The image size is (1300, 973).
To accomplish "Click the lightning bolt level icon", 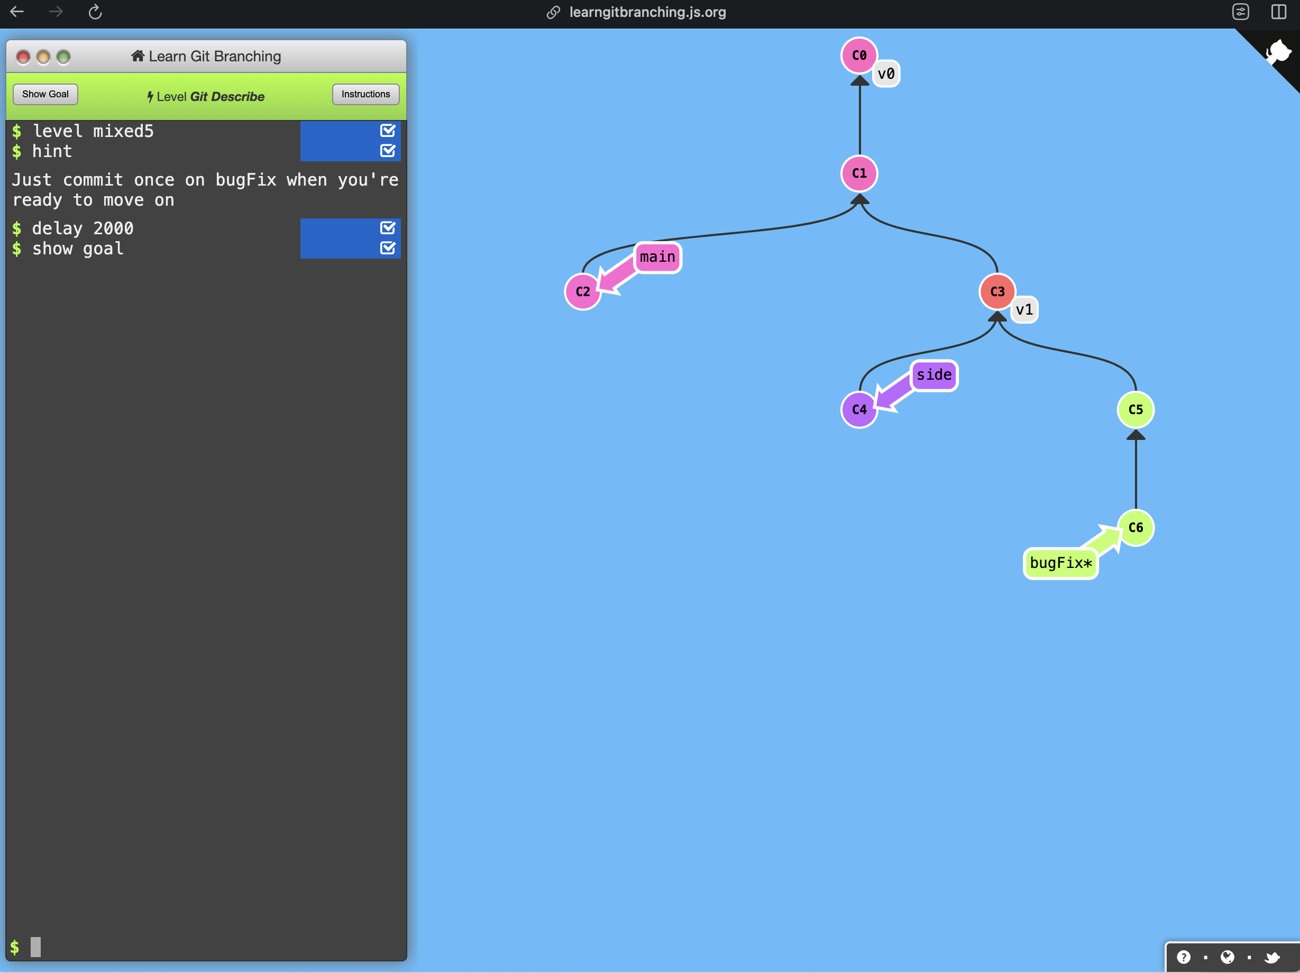I will point(150,96).
